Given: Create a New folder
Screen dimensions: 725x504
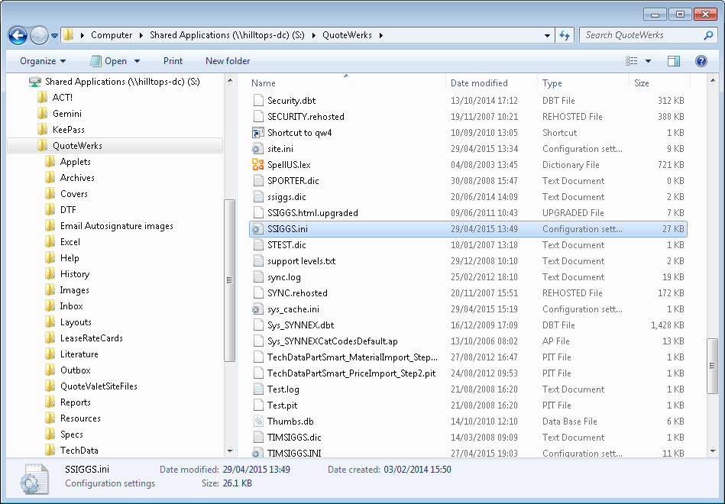Looking at the screenshot, I should click(x=228, y=61).
